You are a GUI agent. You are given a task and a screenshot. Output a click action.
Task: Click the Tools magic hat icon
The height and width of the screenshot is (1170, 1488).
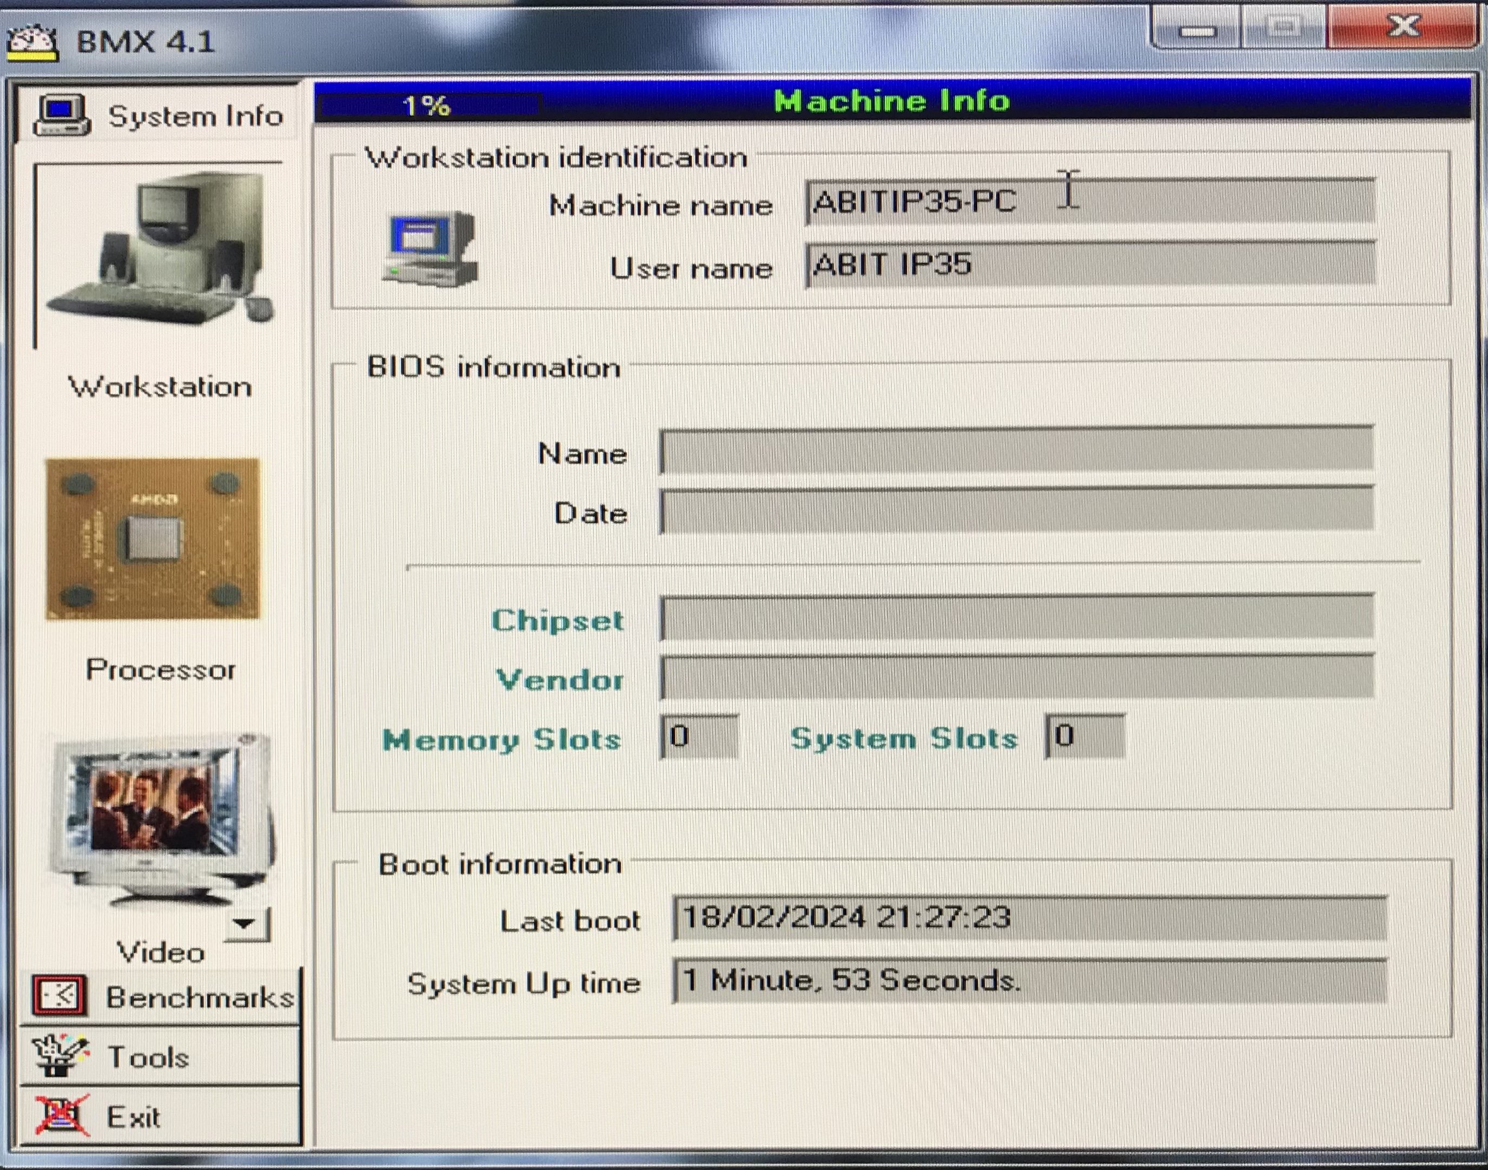(x=60, y=1056)
